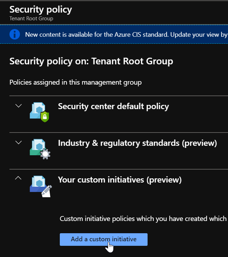Click the Security policy page title
This screenshot has width=228, height=257.
point(41,9)
